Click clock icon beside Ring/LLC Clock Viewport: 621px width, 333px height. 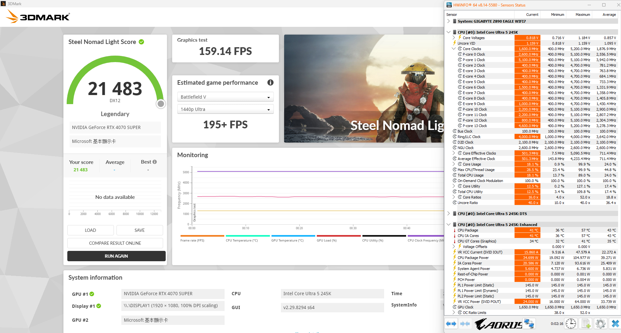(x=454, y=137)
